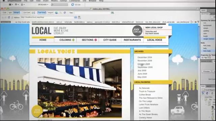Click the connect to server icon in Files panel
Screen dimensions: 216x121
203,93
